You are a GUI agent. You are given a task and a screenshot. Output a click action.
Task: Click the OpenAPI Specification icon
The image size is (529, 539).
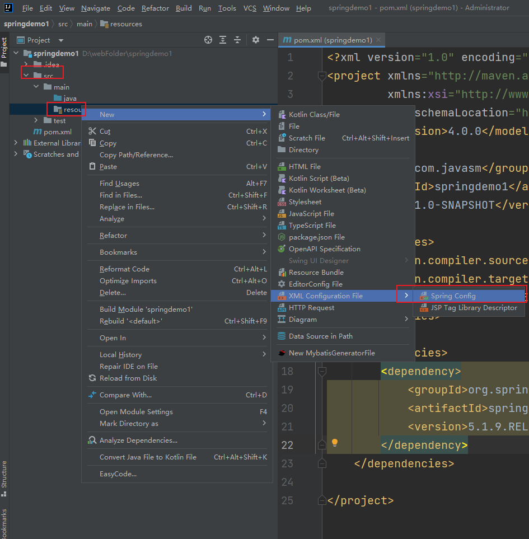(x=282, y=249)
